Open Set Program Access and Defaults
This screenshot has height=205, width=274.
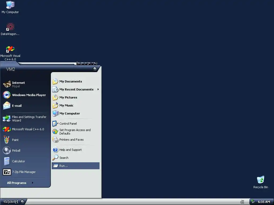(x=75, y=132)
